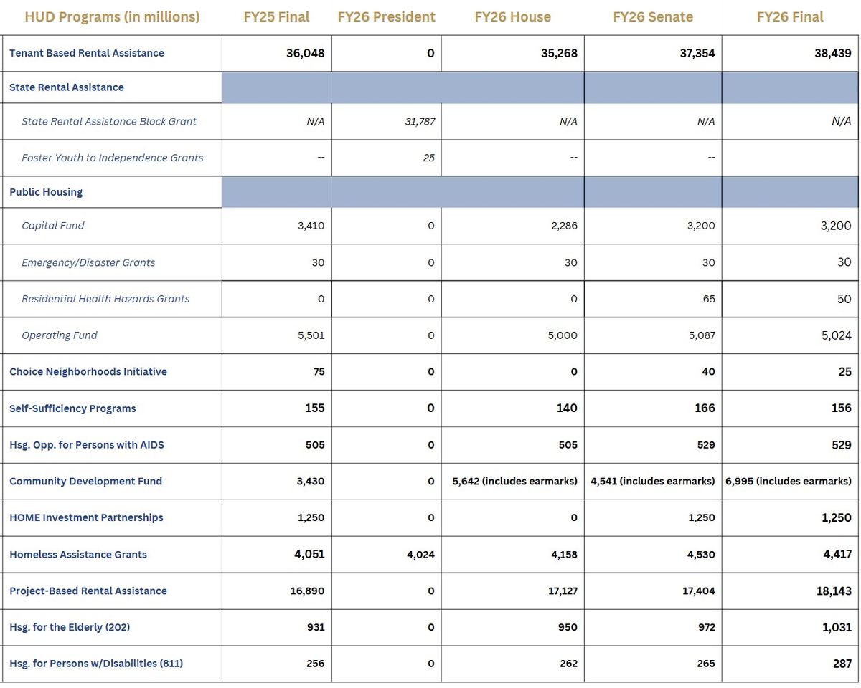Viewport: 861px width, 688px height.
Task: Click the '5,642 (includes earmarks)' cell
Action: pos(515,482)
